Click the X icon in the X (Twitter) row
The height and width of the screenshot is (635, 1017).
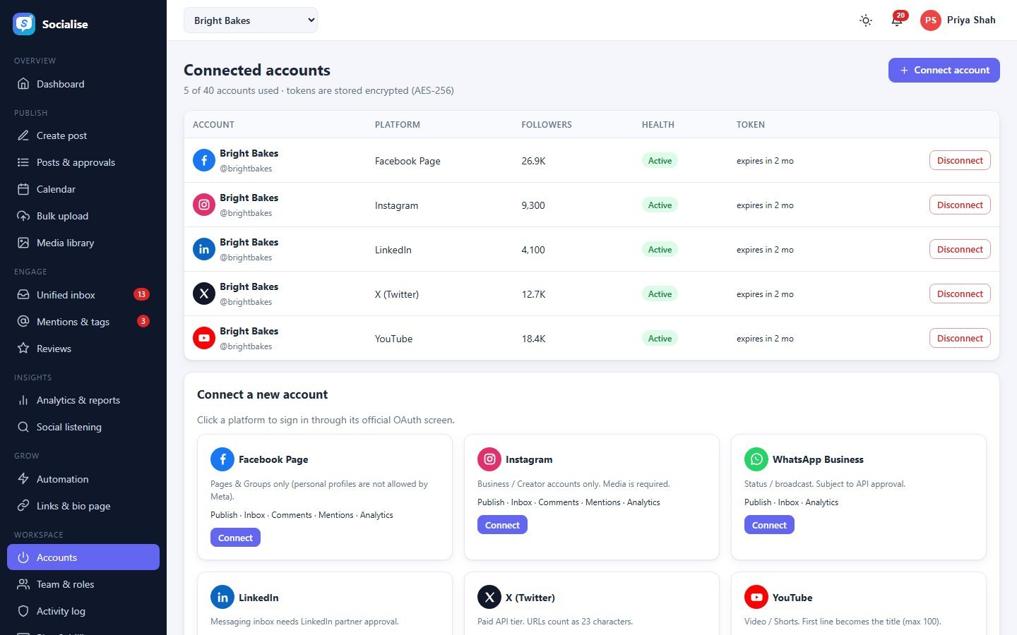(204, 294)
